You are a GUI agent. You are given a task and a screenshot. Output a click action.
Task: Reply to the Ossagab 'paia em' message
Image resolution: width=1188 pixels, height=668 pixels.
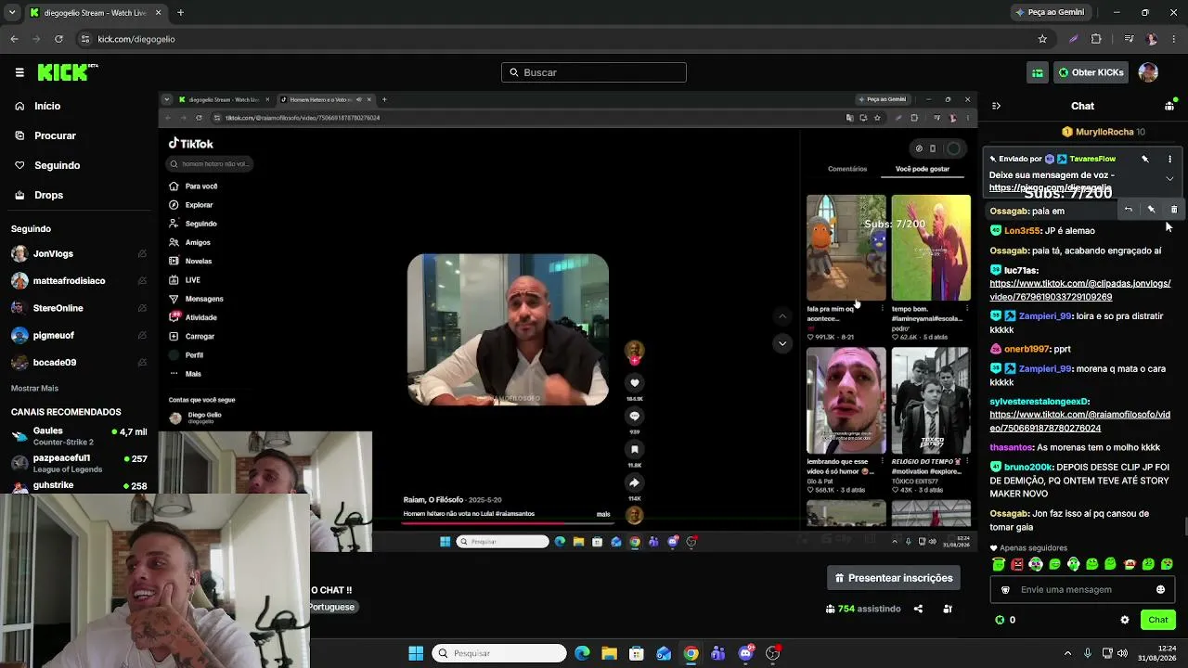point(1129,210)
